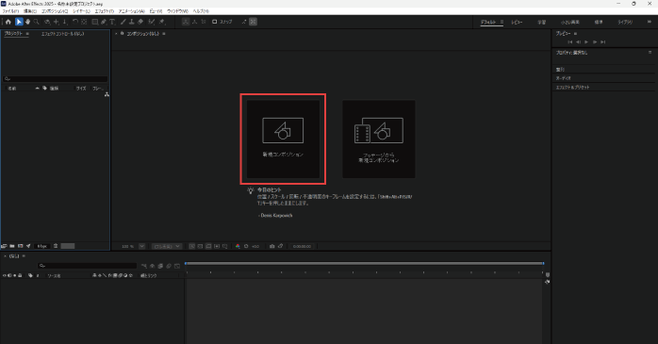Select the デフォルト (Default) workspace
This screenshot has width=658, height=344.
pyautogui.click(x=488, y=22)
